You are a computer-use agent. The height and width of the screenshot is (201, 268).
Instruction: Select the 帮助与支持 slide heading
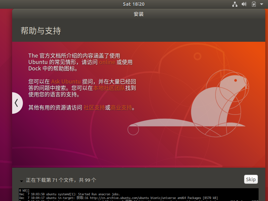pyautogui.click(x=41, y=31)
